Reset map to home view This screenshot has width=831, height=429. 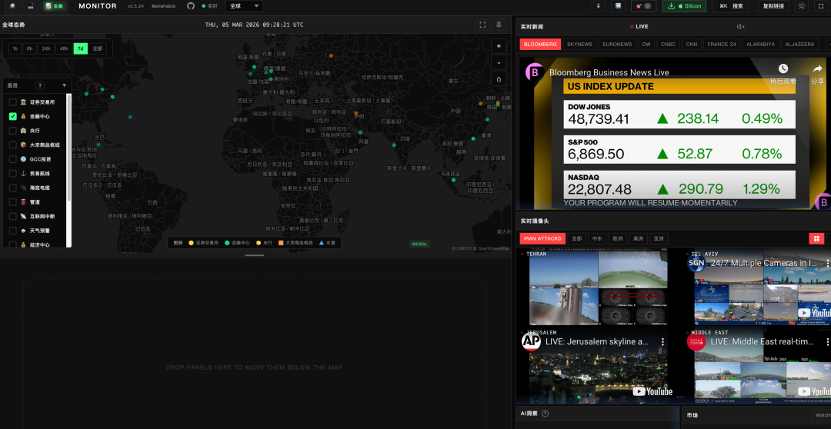point(499,79)
